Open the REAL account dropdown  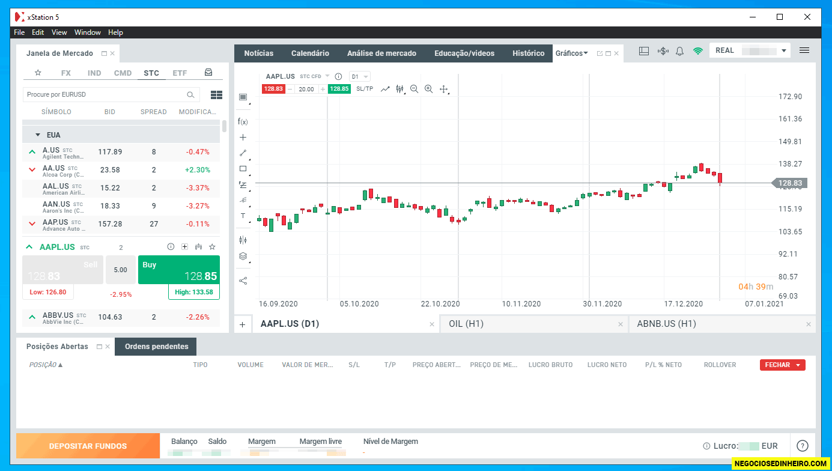[x=750, y=50]
